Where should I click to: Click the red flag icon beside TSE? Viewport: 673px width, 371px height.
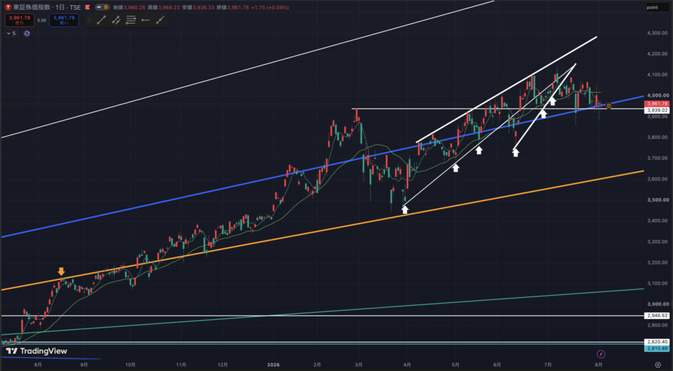click(87, 7)
